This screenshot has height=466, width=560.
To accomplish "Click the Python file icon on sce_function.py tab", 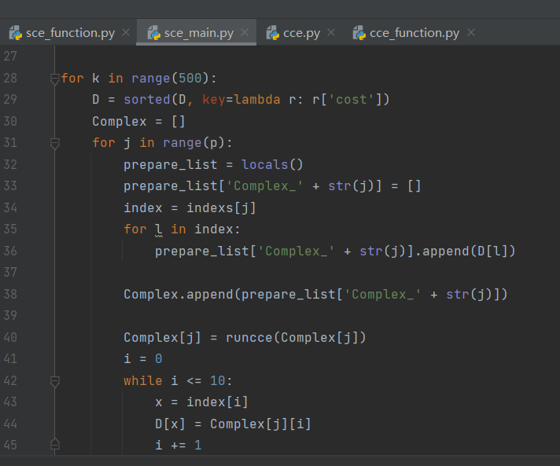I will coord(16,32).
